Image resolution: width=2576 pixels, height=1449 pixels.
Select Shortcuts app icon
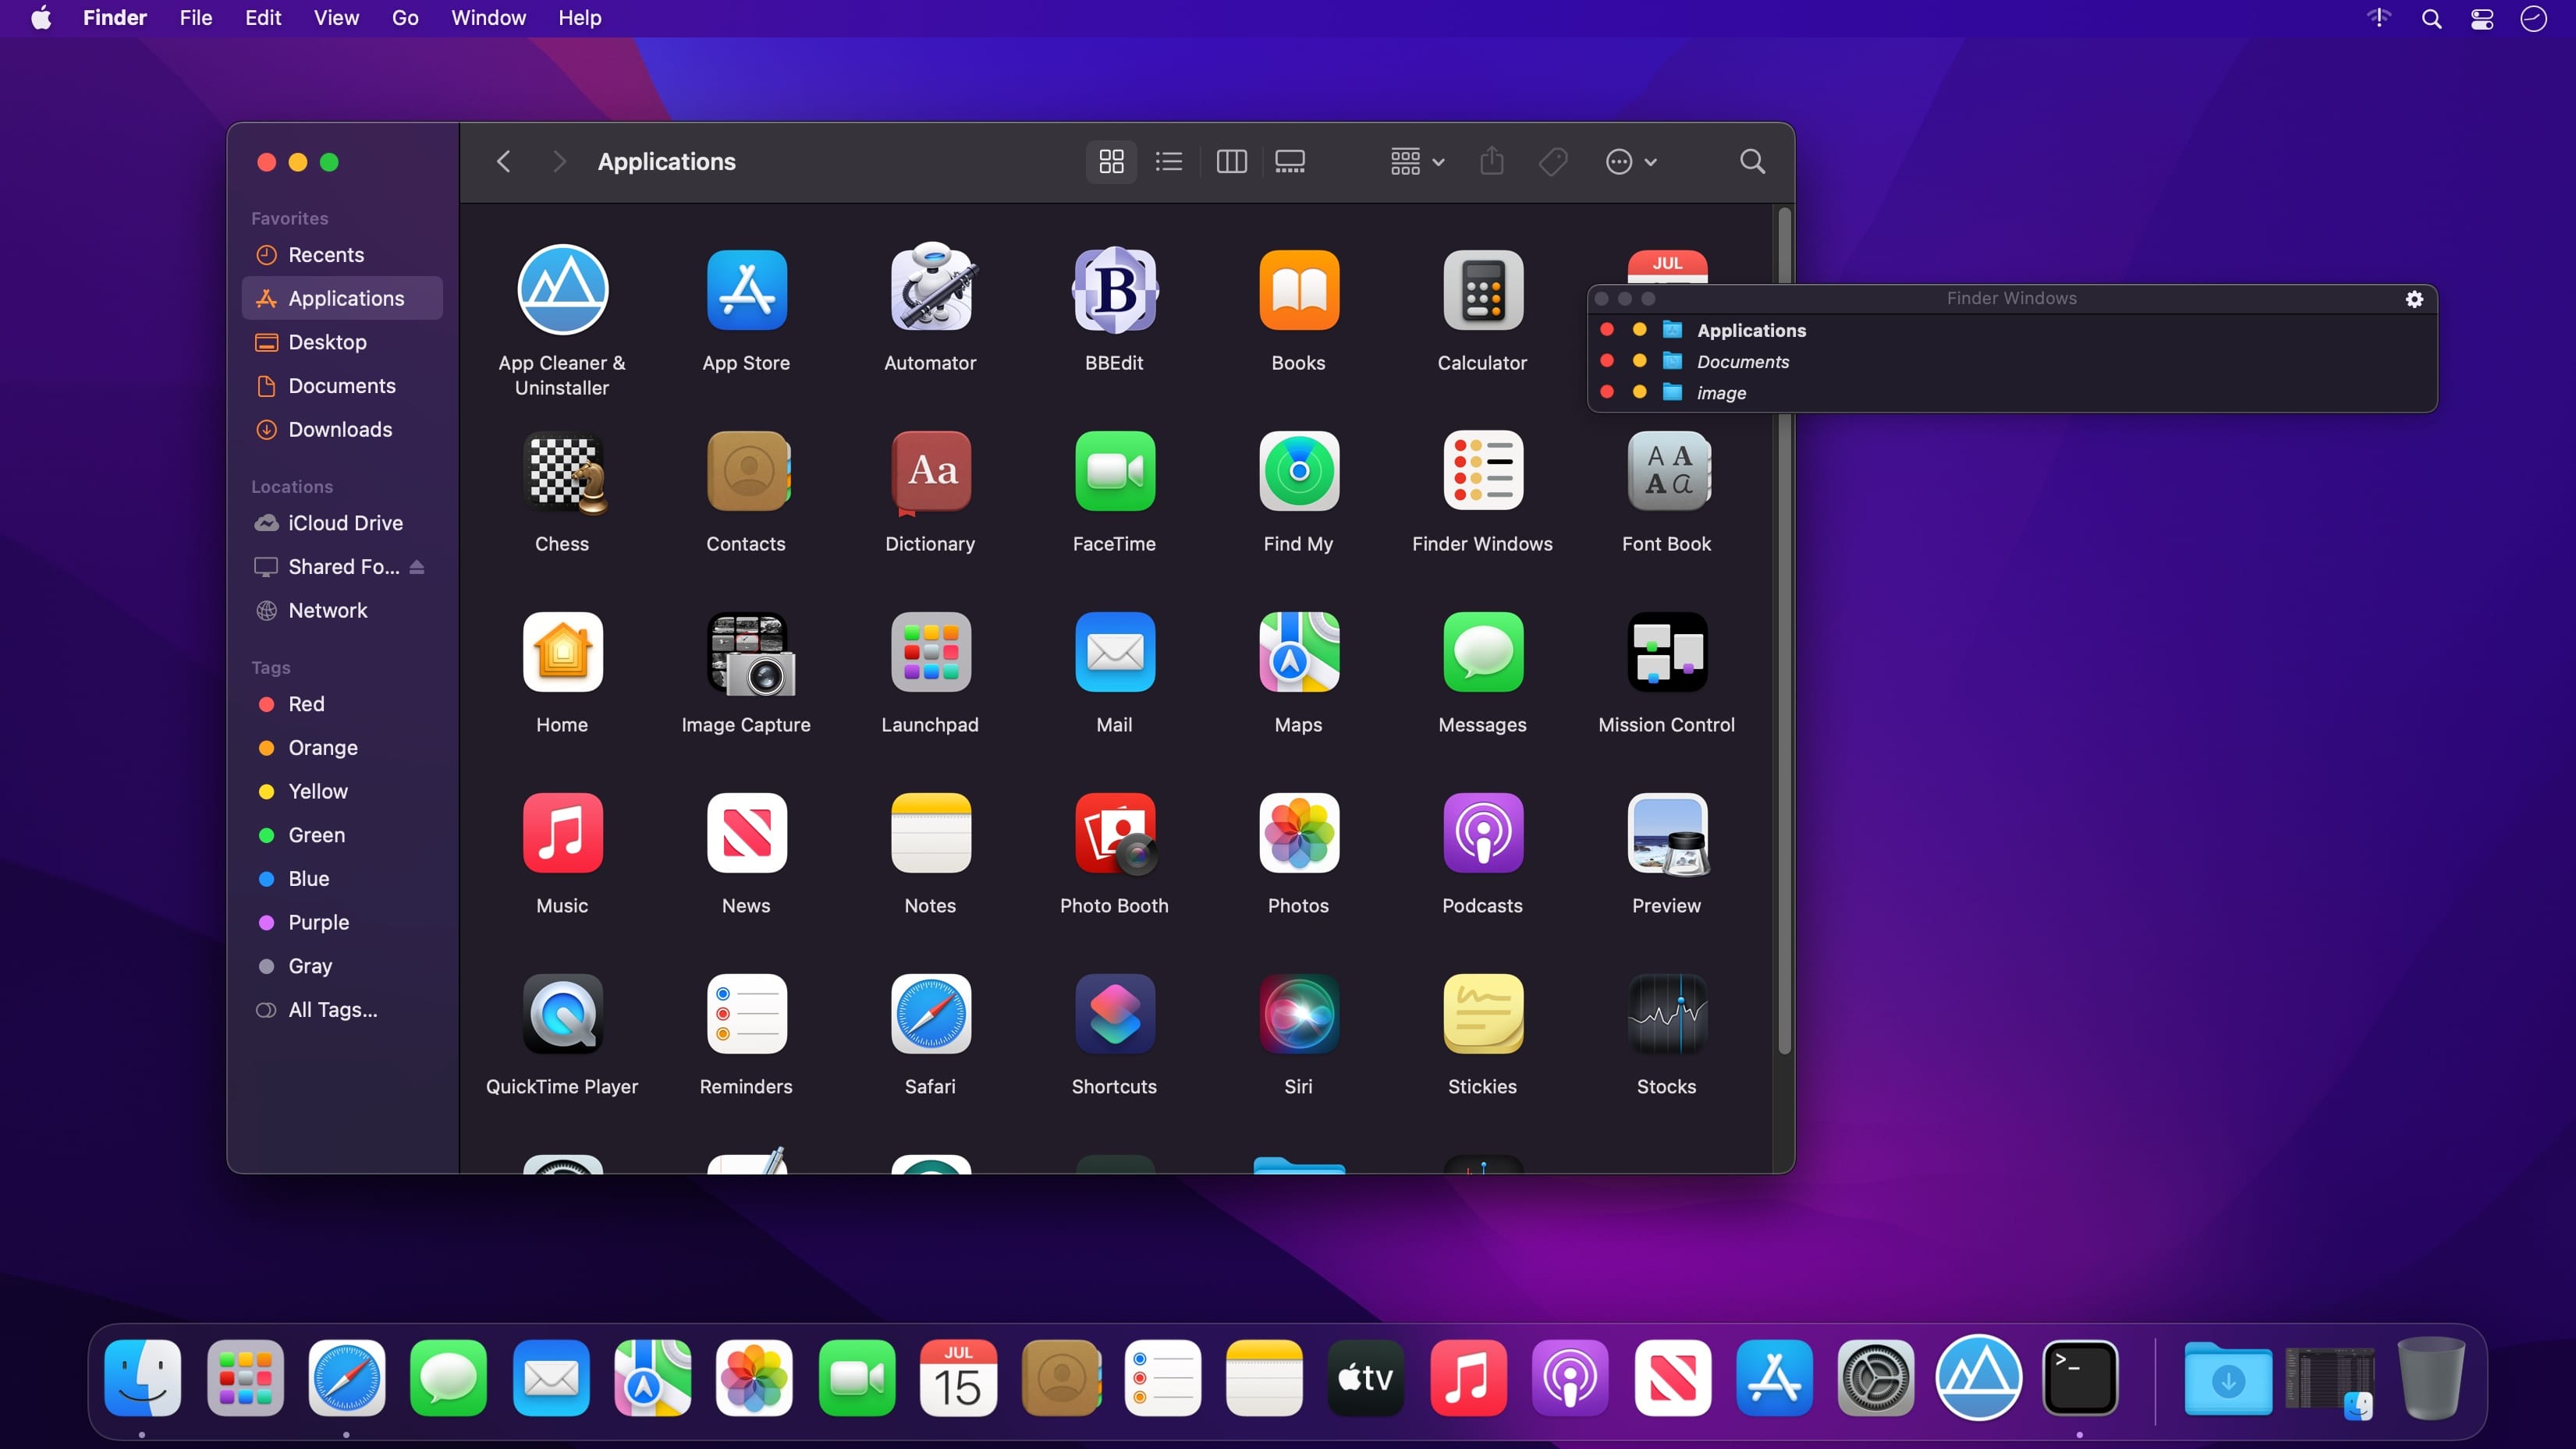tap(1115, 1014)
